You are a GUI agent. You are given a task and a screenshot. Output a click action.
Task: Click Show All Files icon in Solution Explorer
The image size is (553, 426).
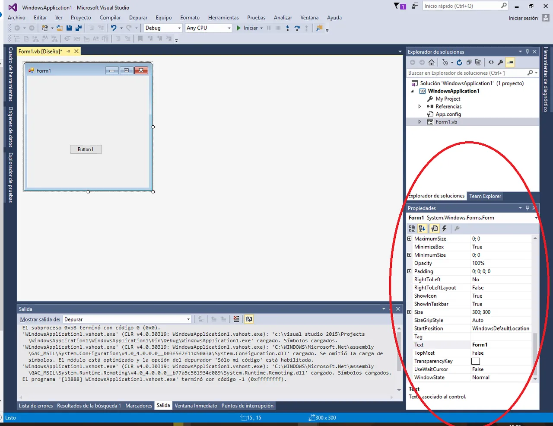478,62
